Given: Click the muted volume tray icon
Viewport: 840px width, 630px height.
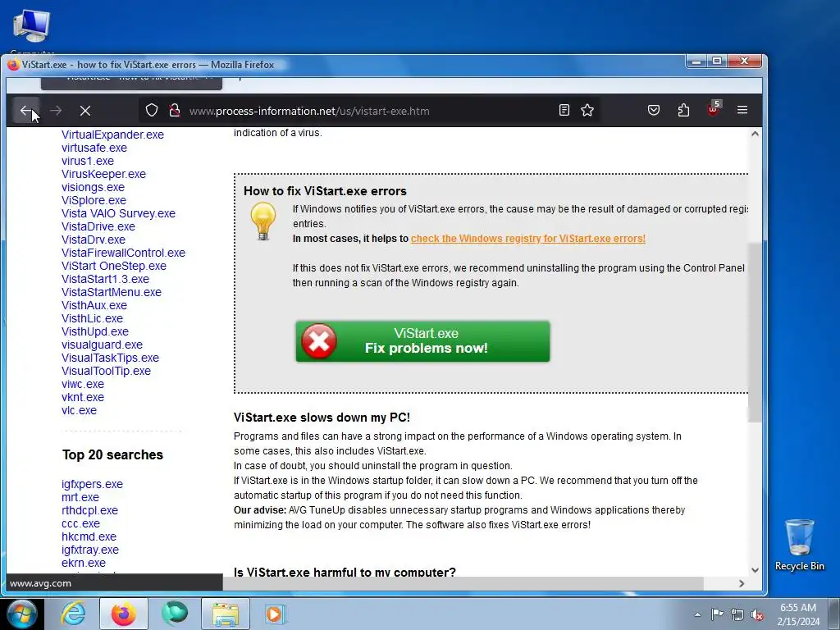Looking at the screenshot, I should (757, 614).
